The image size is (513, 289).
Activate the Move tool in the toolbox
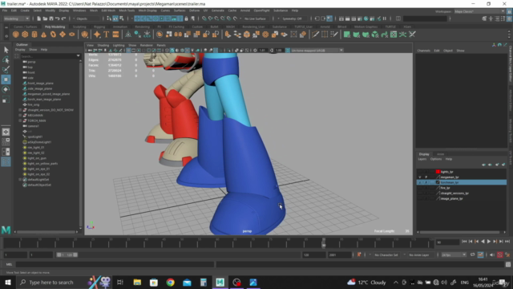coord(6,79)
